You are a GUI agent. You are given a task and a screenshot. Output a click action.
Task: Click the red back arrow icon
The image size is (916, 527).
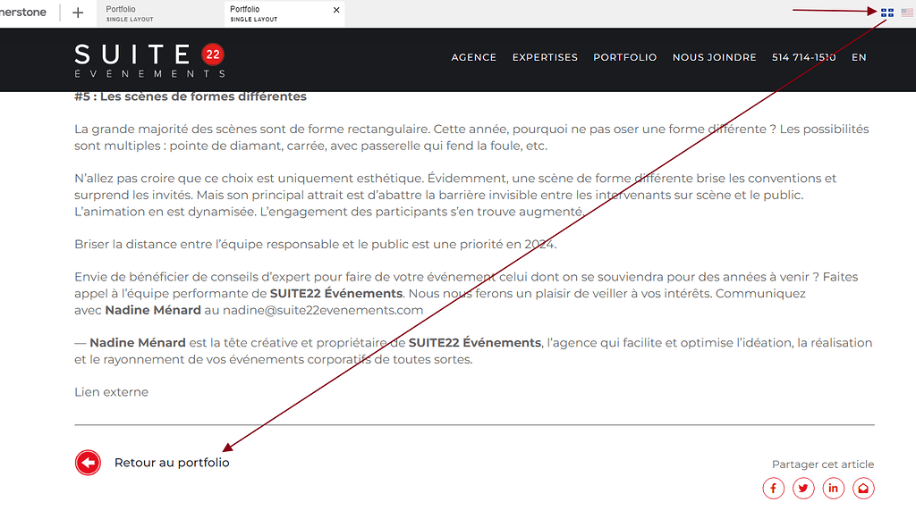(x=88, y=463)
